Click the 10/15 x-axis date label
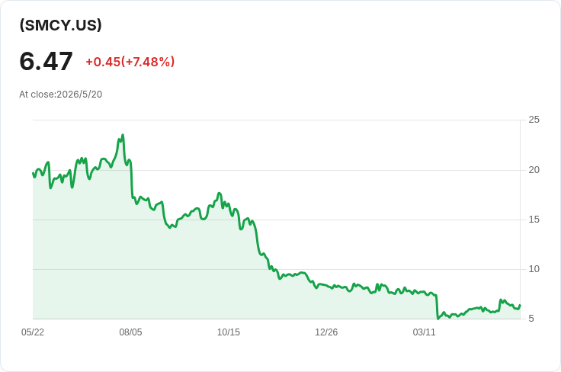Viewport: 561px width, 372px height. (x=228, y=332)
